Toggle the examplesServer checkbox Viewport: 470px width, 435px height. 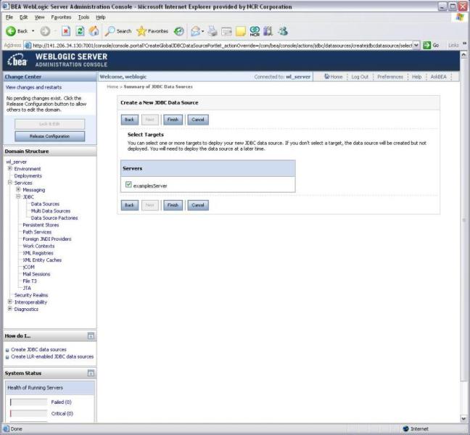tap(128, 185)
